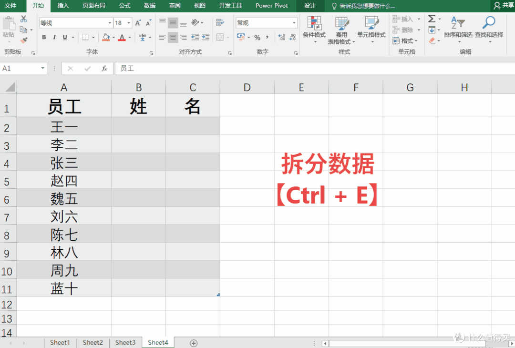Switch to the 插入 ribbon tab
The image size is (515, 348).
point(63,6)
